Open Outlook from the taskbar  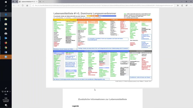pos(6,38)
